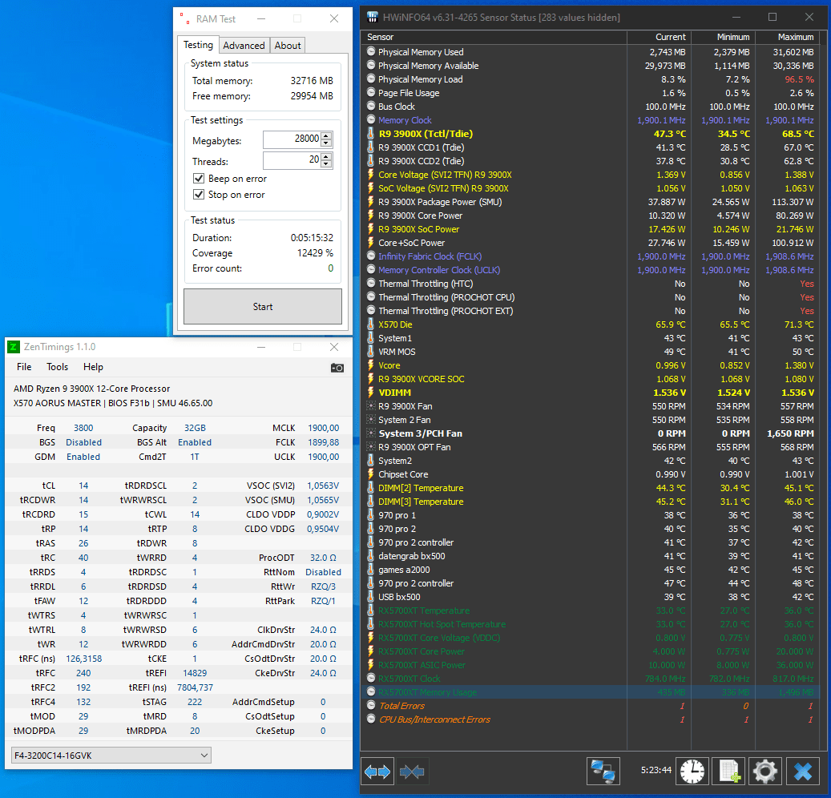Switch to the Testing tab in RAM Test
Viewport: 831px width, 798px height.
point(198,45)
